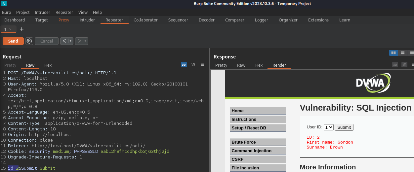Image resolution: width=414 pixels, height=172 pixels.
Task: Switch to the Logger tab
Action: click(262, 20)
